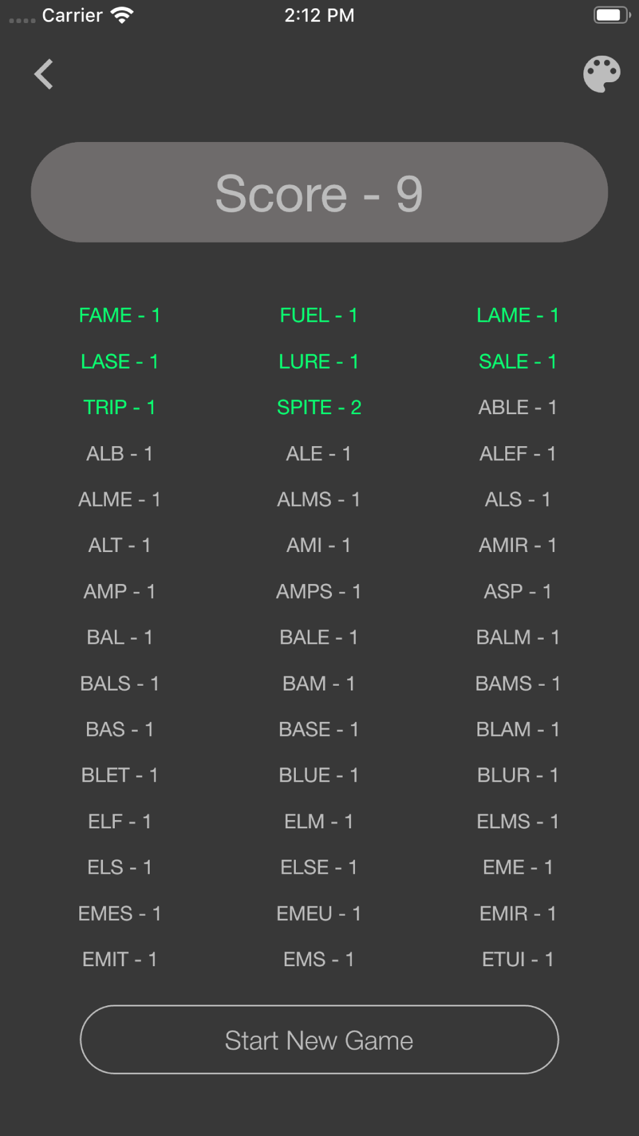639x1136 pixels.
Task: Start a new game
Action: coord(319,1040)
